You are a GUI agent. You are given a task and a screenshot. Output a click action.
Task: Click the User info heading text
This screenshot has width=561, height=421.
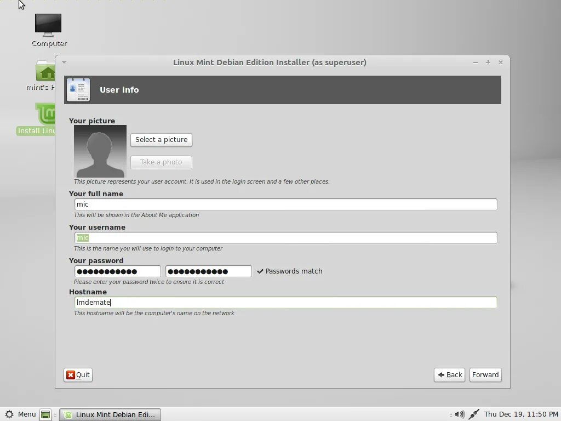point(119,90)
